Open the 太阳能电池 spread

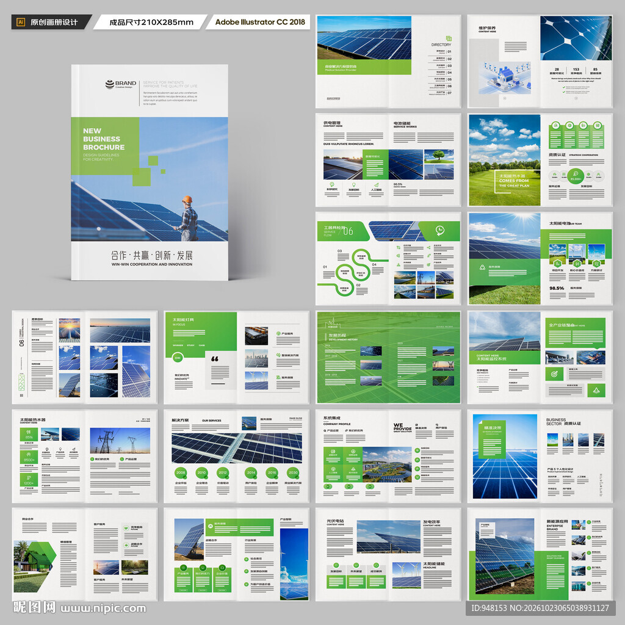[x=540, y=259]
